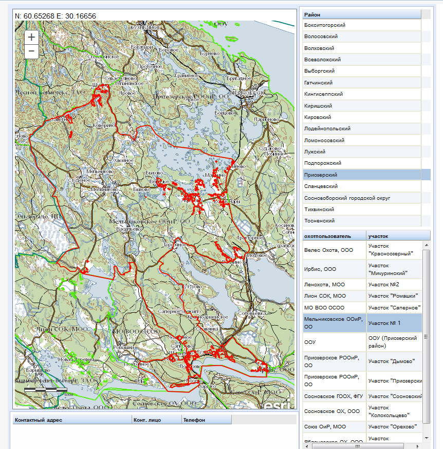Click vertical scrollbar thumb of users list
This screenshot has width=443, height=449.
pyautogui.click(x=426, y=337)
